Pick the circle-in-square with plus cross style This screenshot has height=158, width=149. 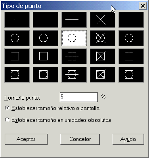(x=74, y=75)
